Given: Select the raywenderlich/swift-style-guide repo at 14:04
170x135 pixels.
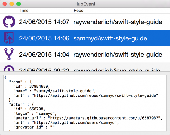Looking at the screenshot, I should 118,55.
